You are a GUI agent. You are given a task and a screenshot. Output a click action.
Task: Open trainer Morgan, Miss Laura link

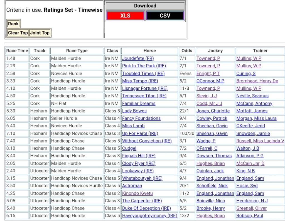256,118
